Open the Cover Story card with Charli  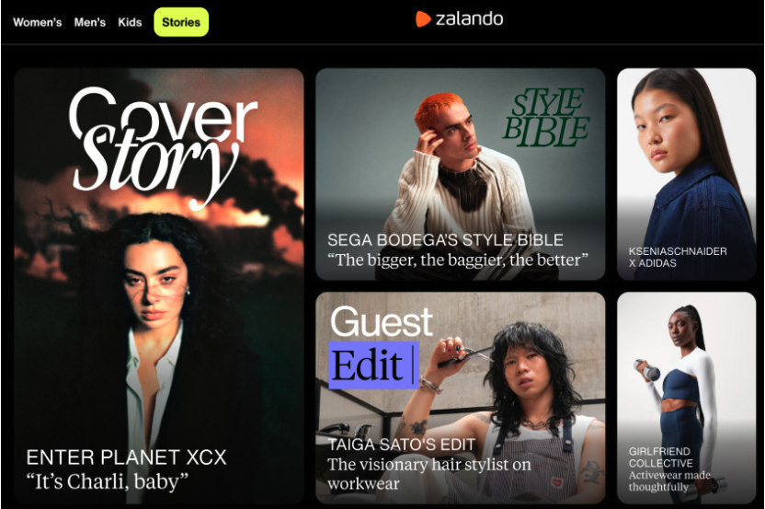[158, 285]
